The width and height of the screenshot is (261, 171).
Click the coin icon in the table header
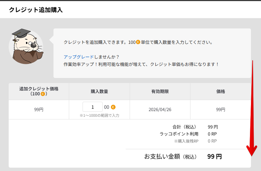point(42,94)
